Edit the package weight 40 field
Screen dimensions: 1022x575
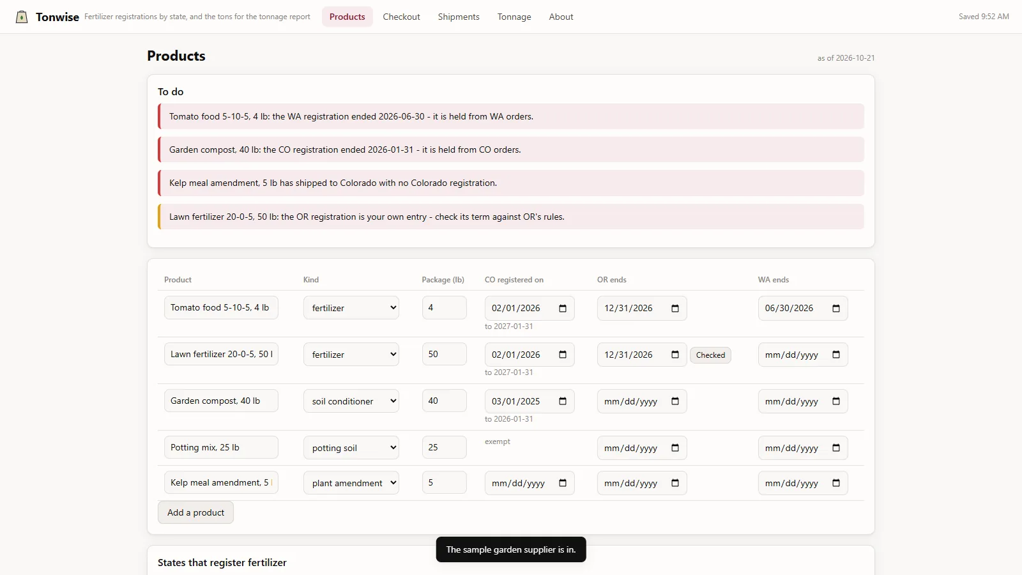445,401
